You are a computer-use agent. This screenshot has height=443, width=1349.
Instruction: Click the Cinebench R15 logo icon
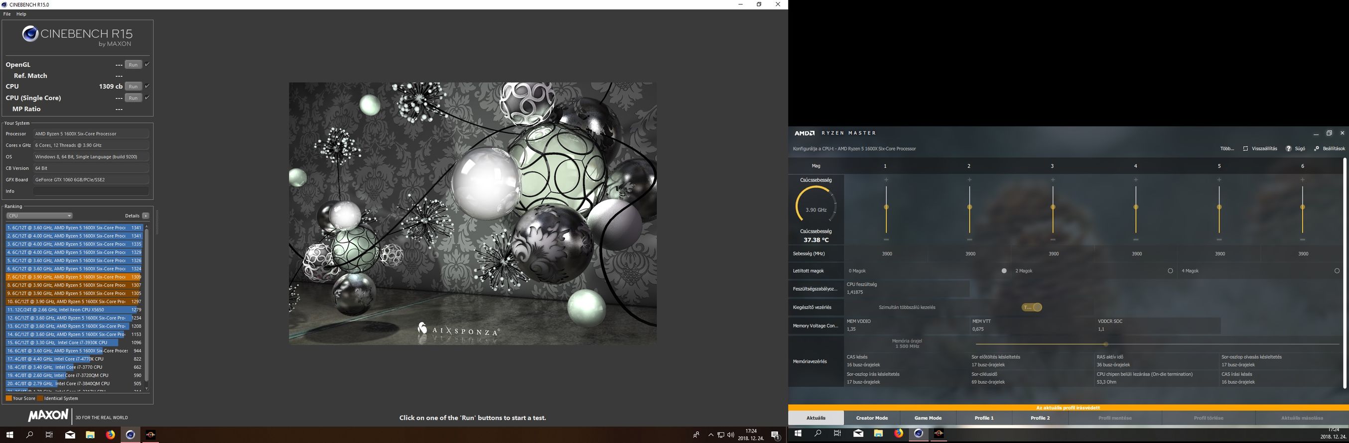point(30,34)
